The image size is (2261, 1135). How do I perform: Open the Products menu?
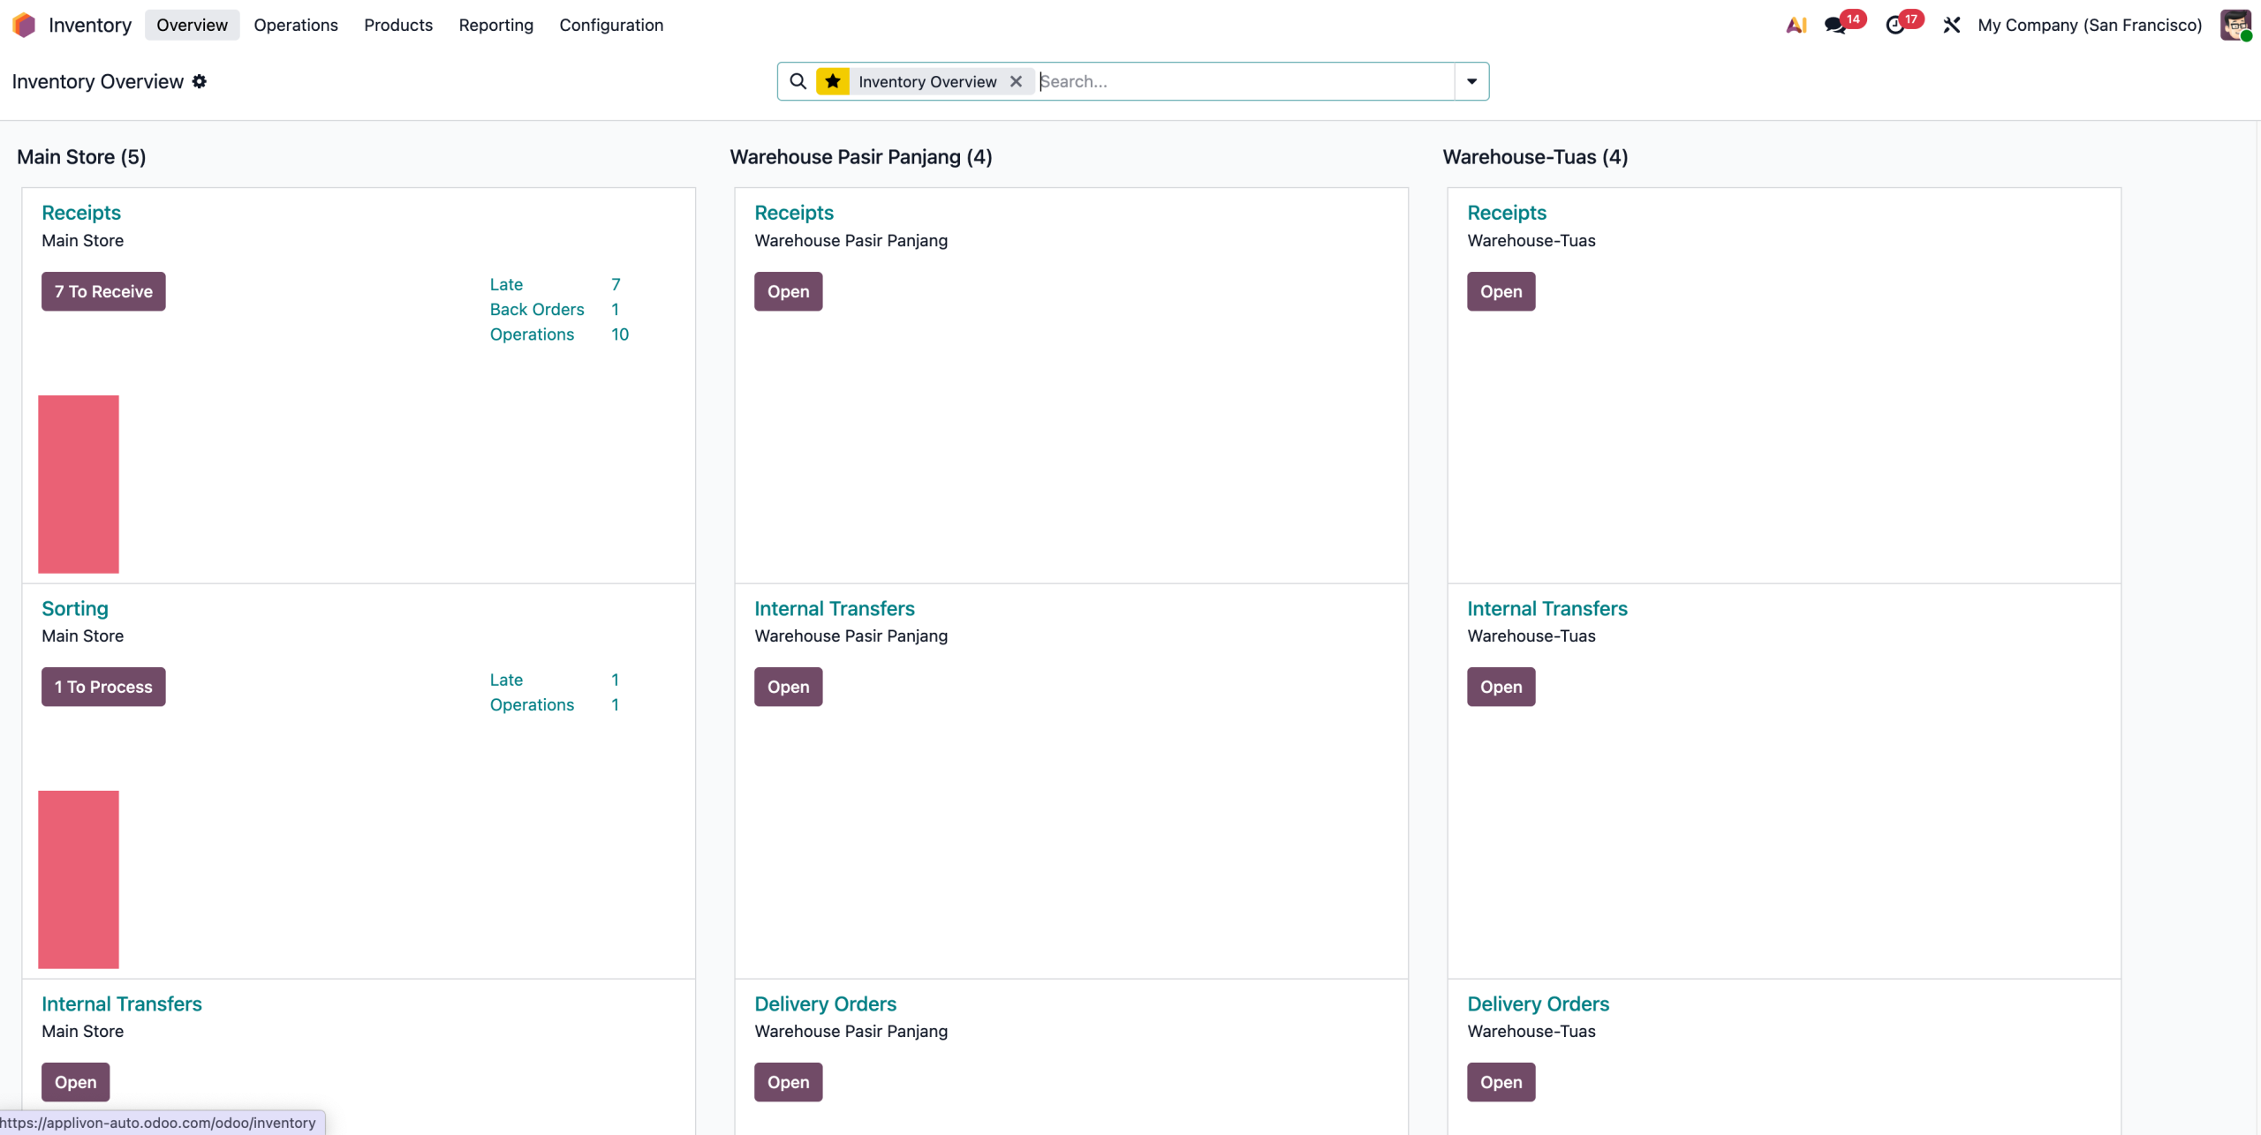(398, 25)
